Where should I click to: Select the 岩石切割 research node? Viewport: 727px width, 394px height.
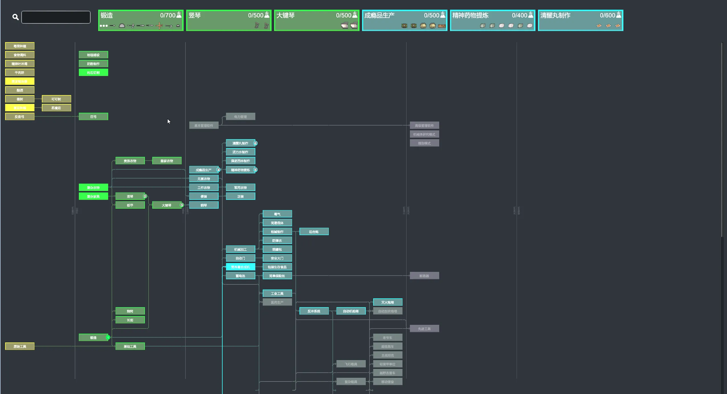93,72
